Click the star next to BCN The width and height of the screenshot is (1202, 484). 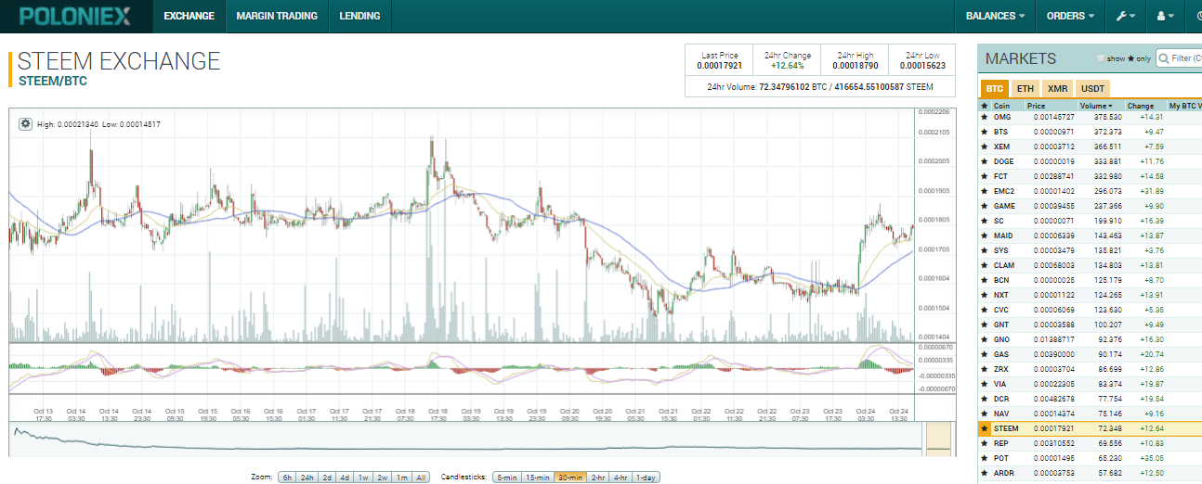(x=984, y=280)
